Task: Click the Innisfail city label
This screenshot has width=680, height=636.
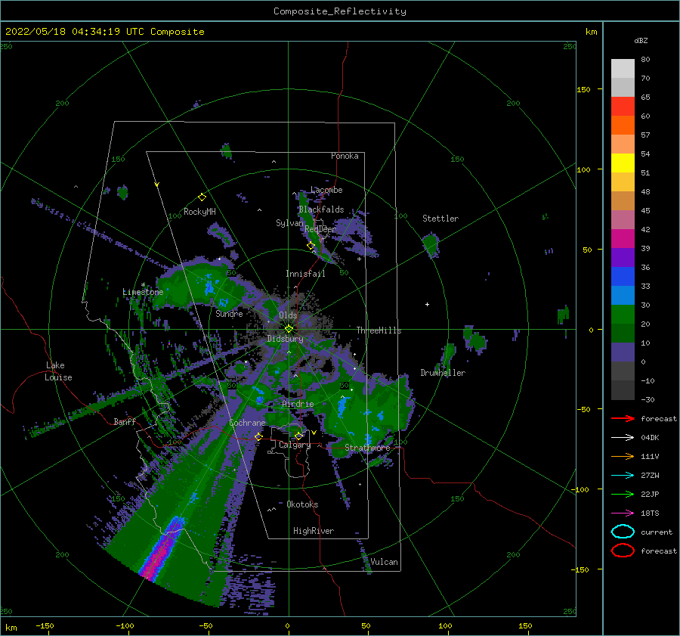Action: (305, 274)
